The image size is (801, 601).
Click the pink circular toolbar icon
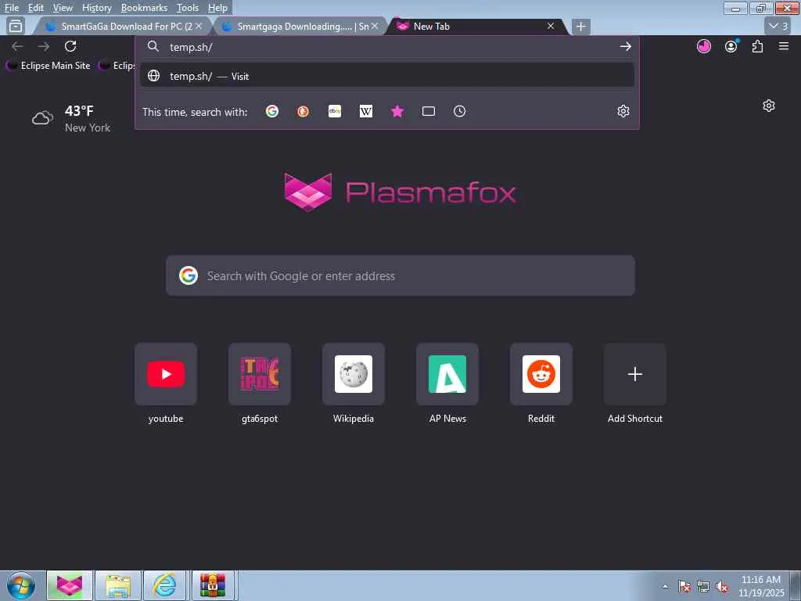tap(704, 46)
